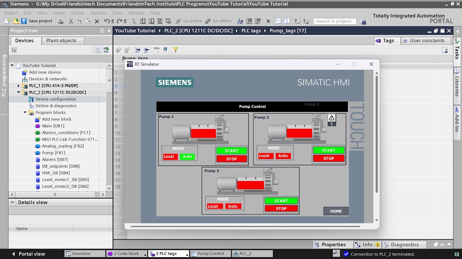Collapse the Details view section
Screen dimensions: 462x259
(x=13, y=202)
